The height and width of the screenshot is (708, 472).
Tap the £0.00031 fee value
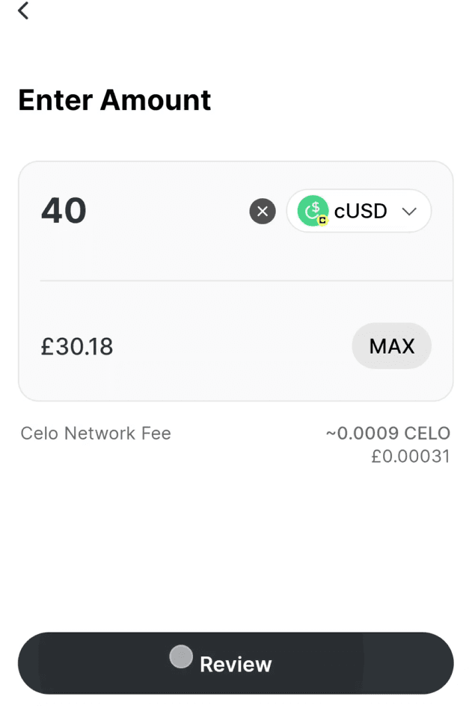click(411, 456)
